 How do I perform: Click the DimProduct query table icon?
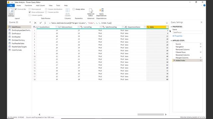tap(10, 33)
